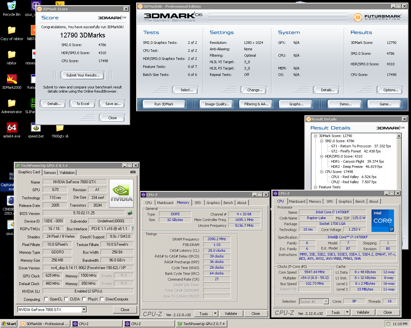Collapse the SM2.0 Score 4786 node

click(x=322, y=141)
